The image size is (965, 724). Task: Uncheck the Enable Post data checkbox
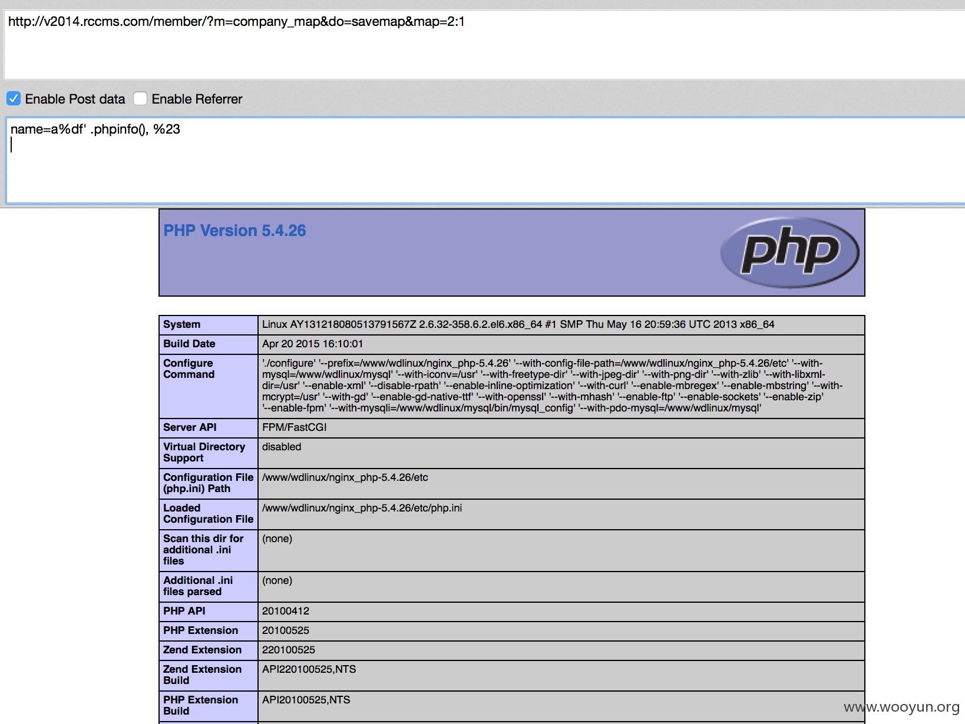pos(14,98)
